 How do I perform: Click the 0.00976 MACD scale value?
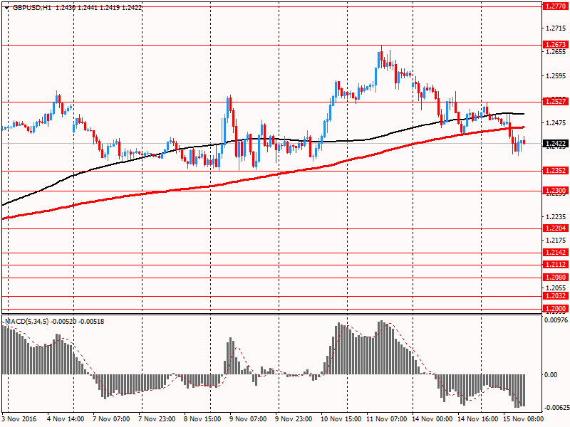coord(556,320)
